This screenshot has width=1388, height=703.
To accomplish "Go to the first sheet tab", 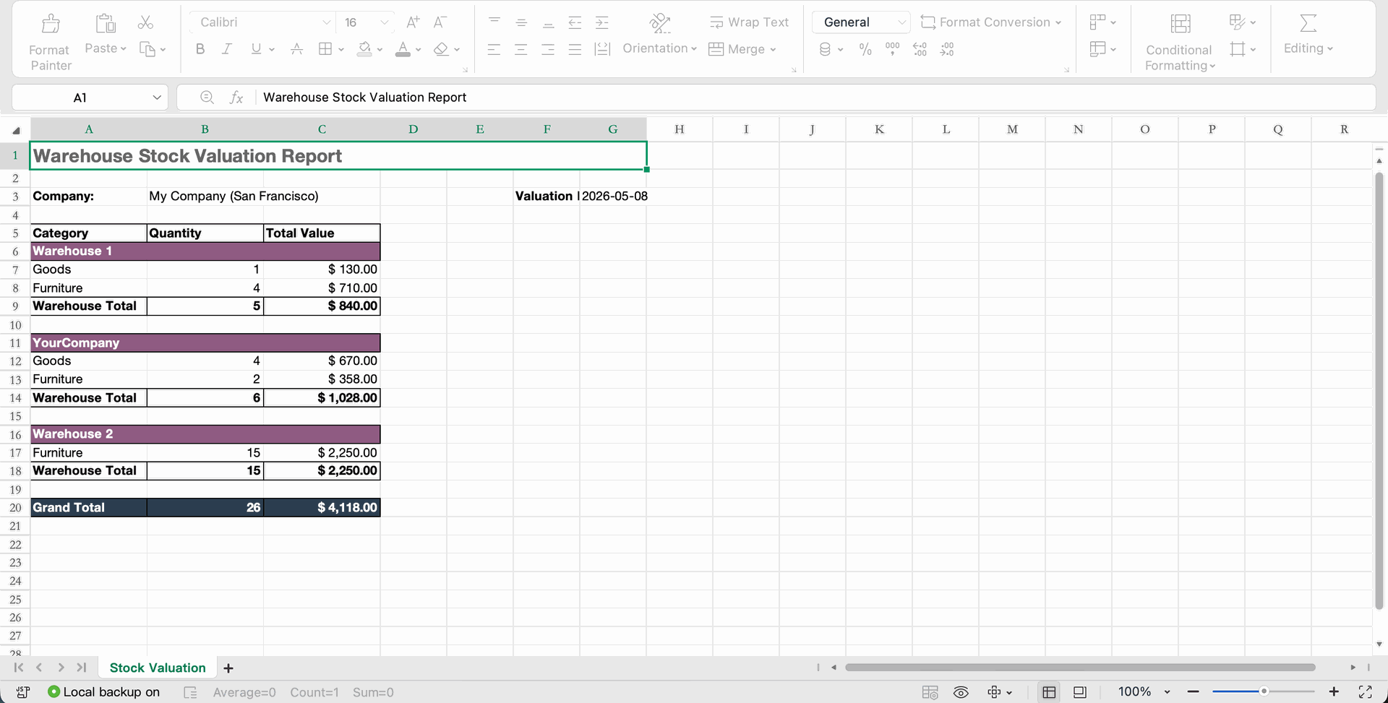I will tap(19, 668).
